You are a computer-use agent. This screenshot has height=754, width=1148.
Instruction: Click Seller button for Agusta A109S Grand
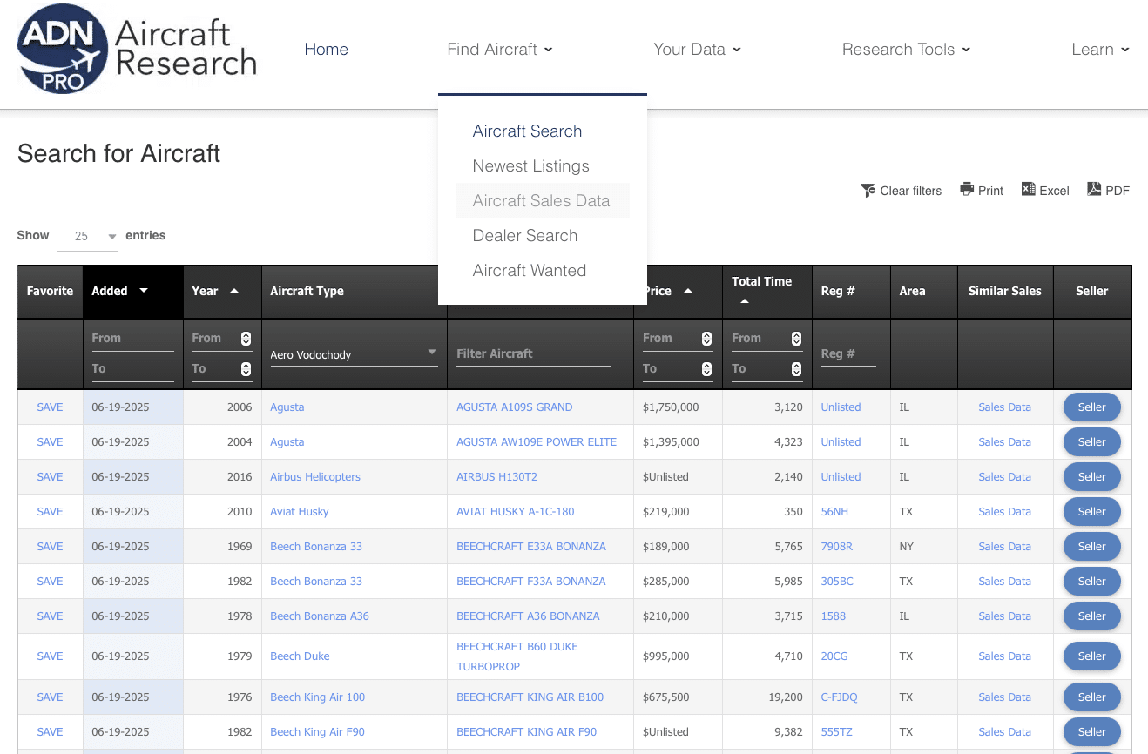coord(1091,407)
